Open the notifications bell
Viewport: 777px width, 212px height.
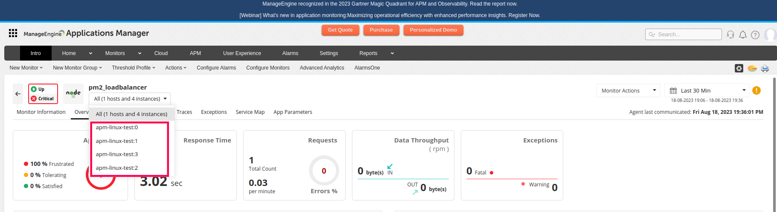(x=743, y=35)
